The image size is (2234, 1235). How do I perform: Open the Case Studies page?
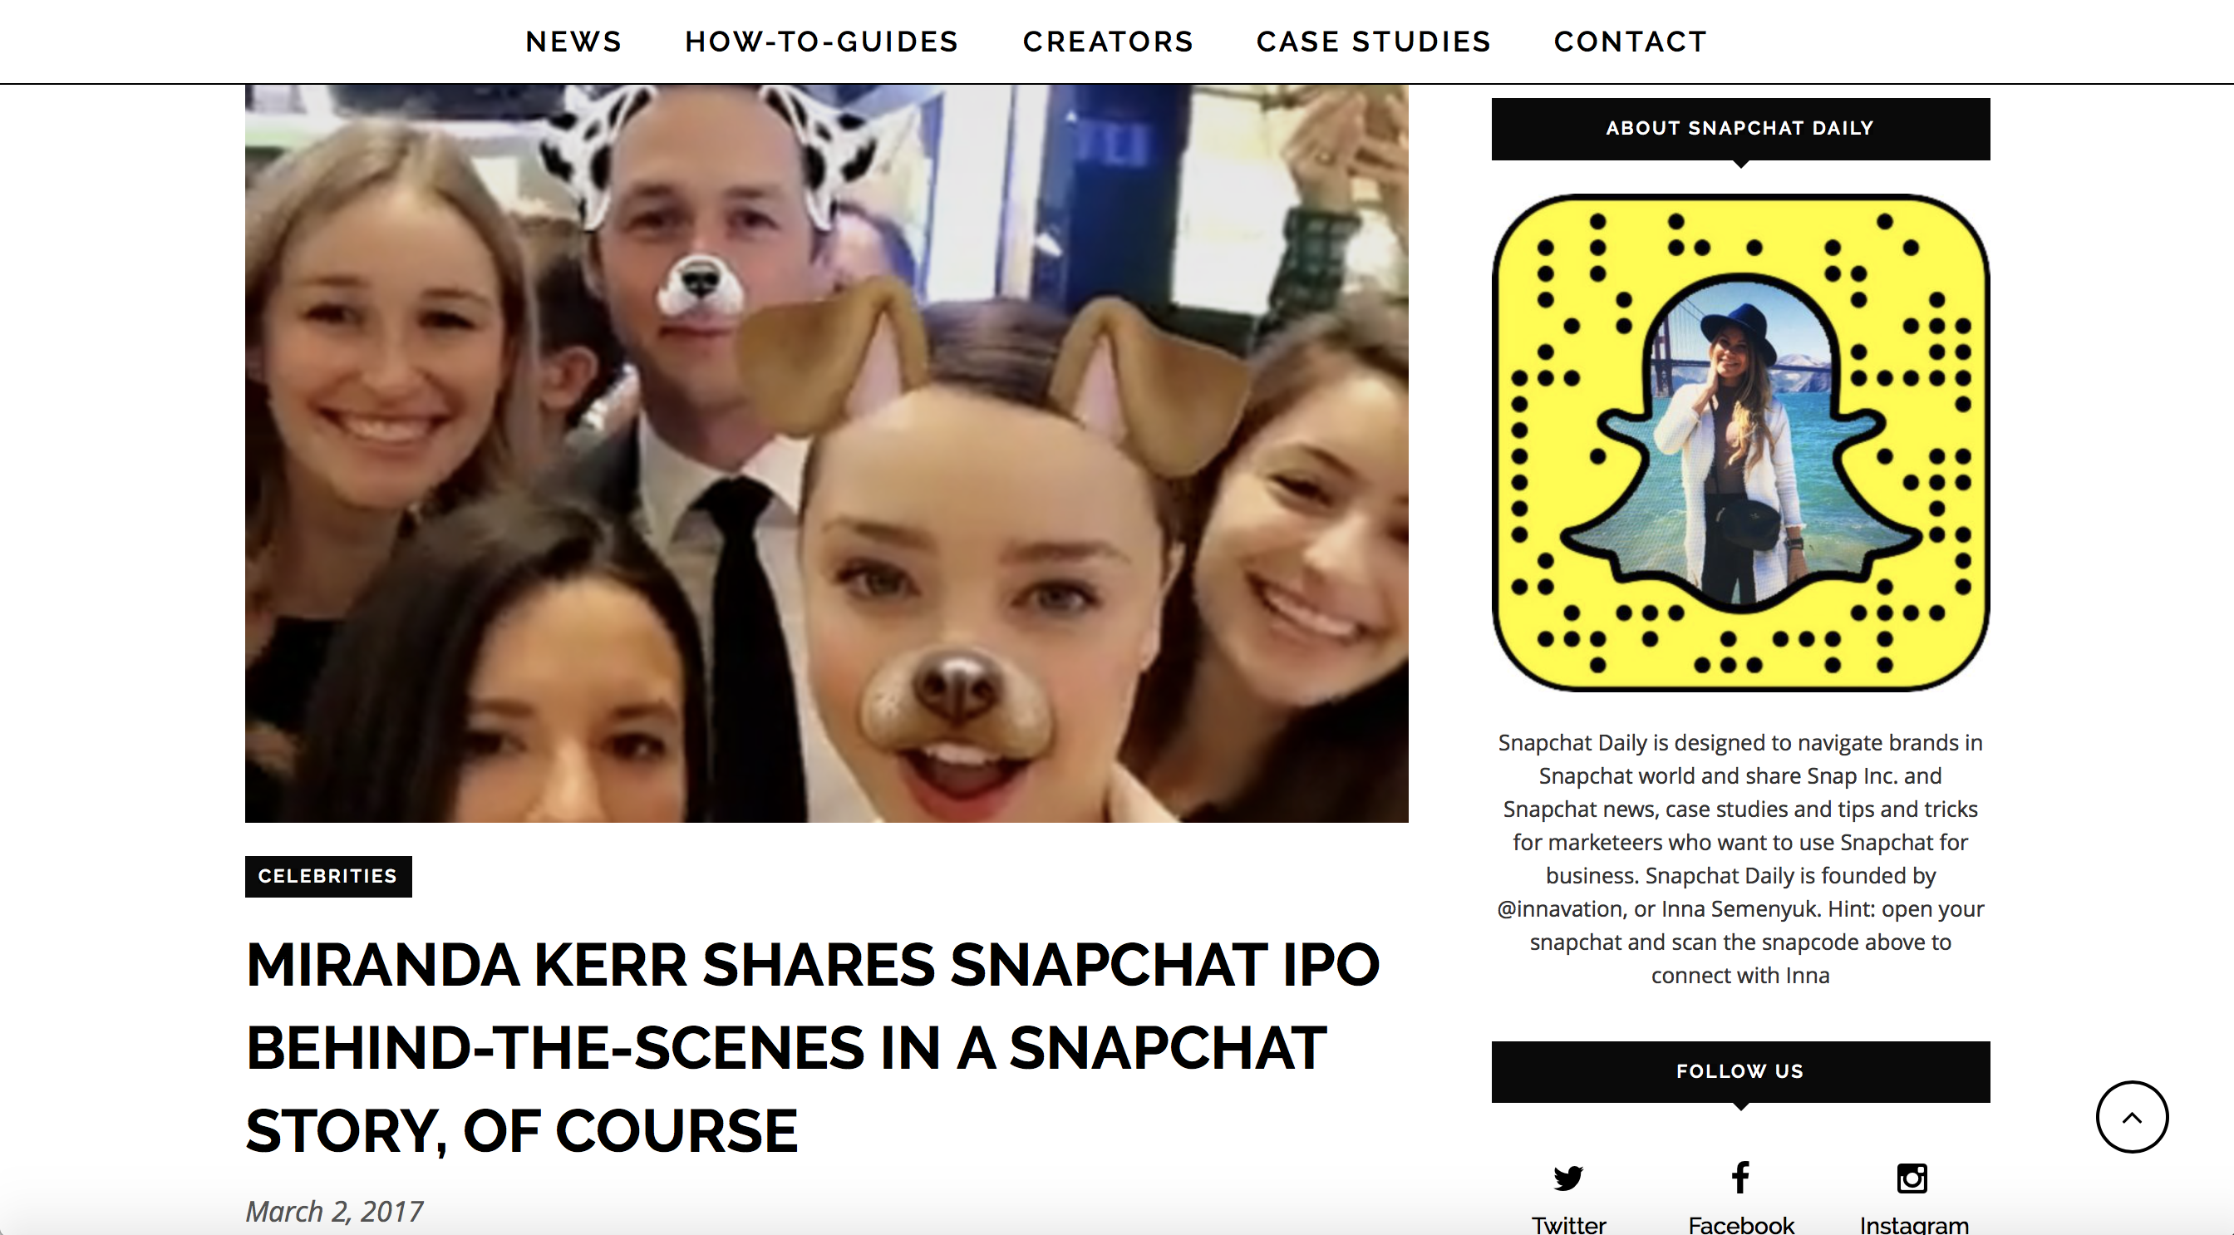coord(1374,42)
